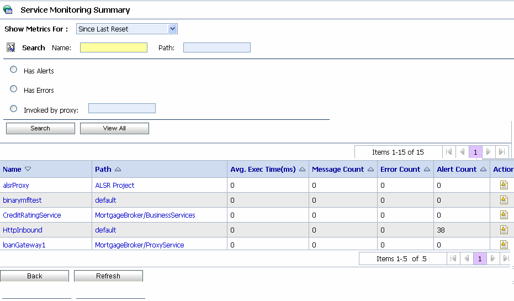The height and width of the screenshot is (301, 514).
Task: Sort by Name column arrow
Action: [x=28, y=169]
